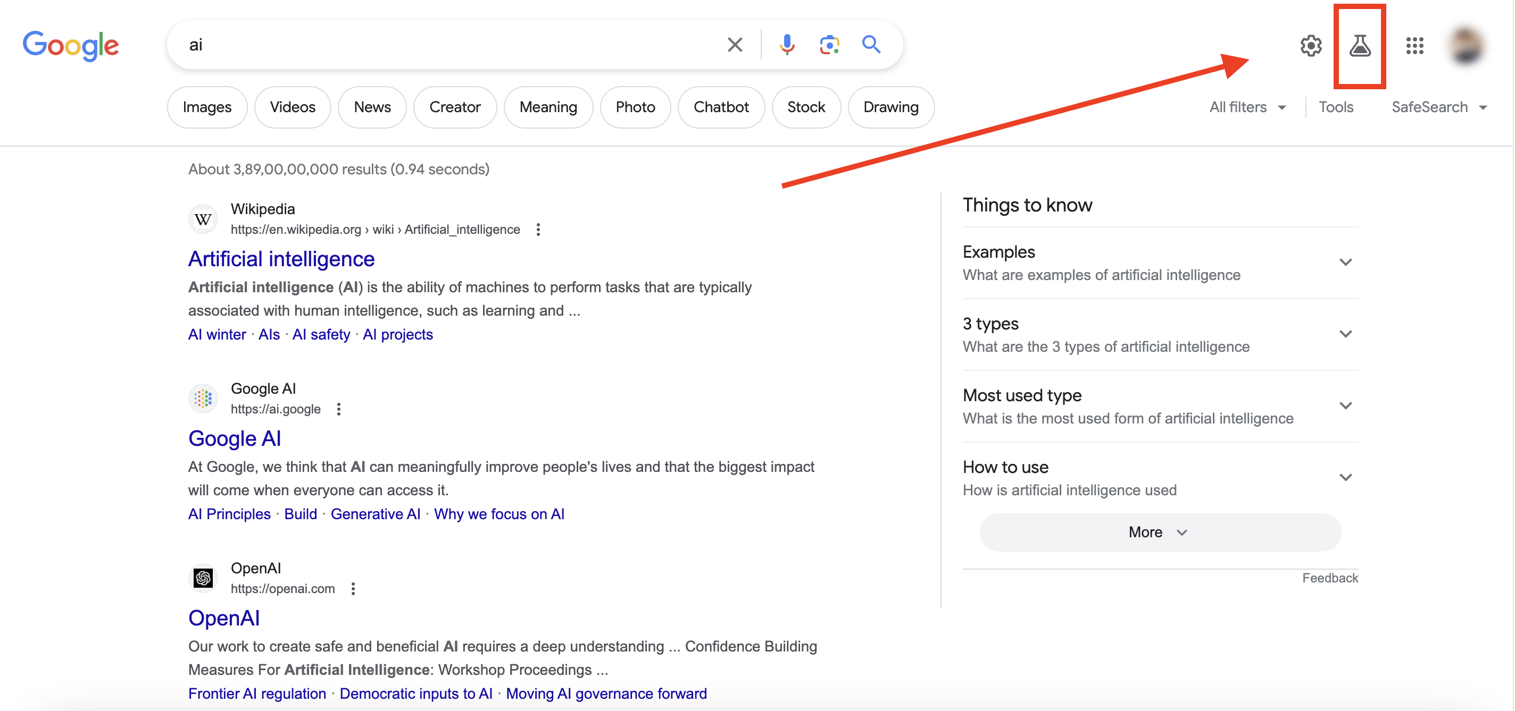This screenshot has width=1515, height=711.
Task: Select the Images tab
Action: click(x=207, y=107)
